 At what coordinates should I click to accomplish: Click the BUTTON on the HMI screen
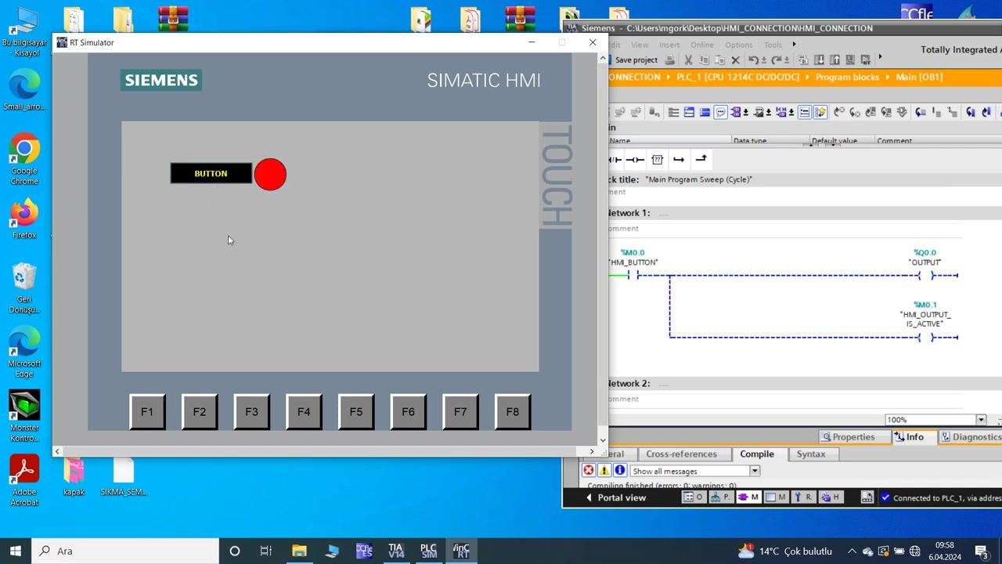(x=211, y=173)
